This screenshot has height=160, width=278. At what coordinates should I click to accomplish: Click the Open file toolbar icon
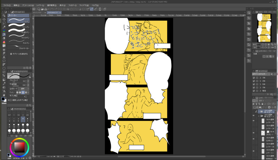click(42, 9)
